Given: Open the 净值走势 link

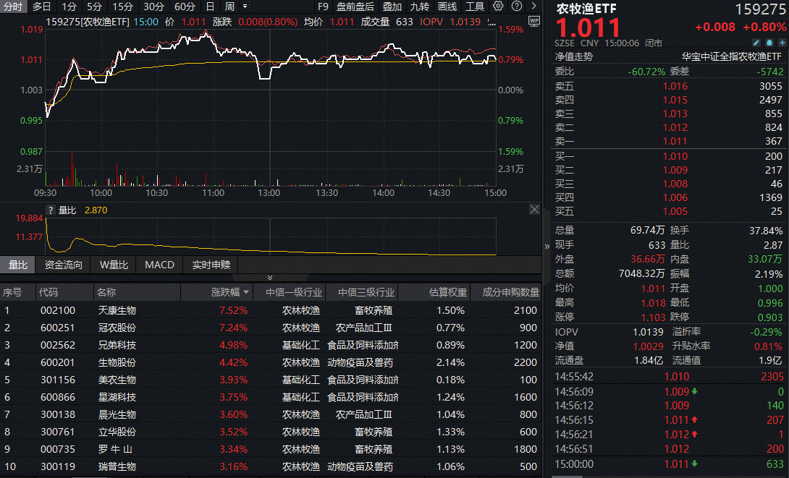Looking at the screenshot, I should point(573,56).
